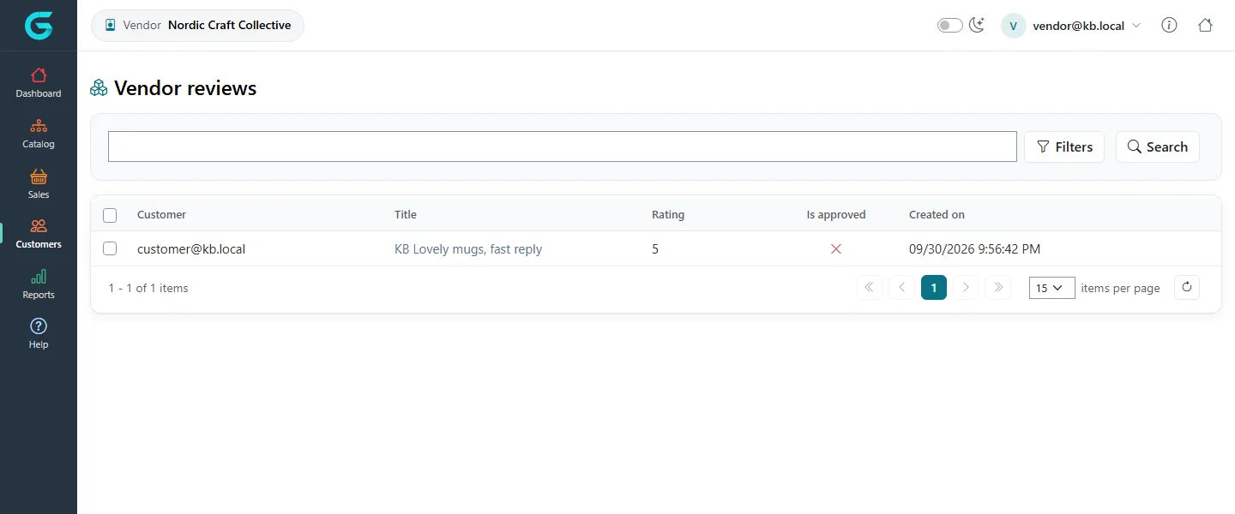Viewport: 1235px width, 514px height.
Task: Click the Vendor Nordic Craft Collective badge
Action: pos(198,26)
